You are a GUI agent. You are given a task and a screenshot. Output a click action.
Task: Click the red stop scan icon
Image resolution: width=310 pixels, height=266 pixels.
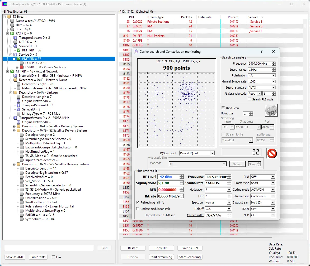point(272,153)
